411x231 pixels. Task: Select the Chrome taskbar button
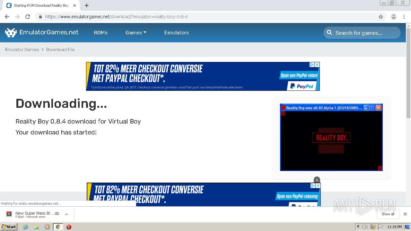pyautogui.click(x=58, y=227)
